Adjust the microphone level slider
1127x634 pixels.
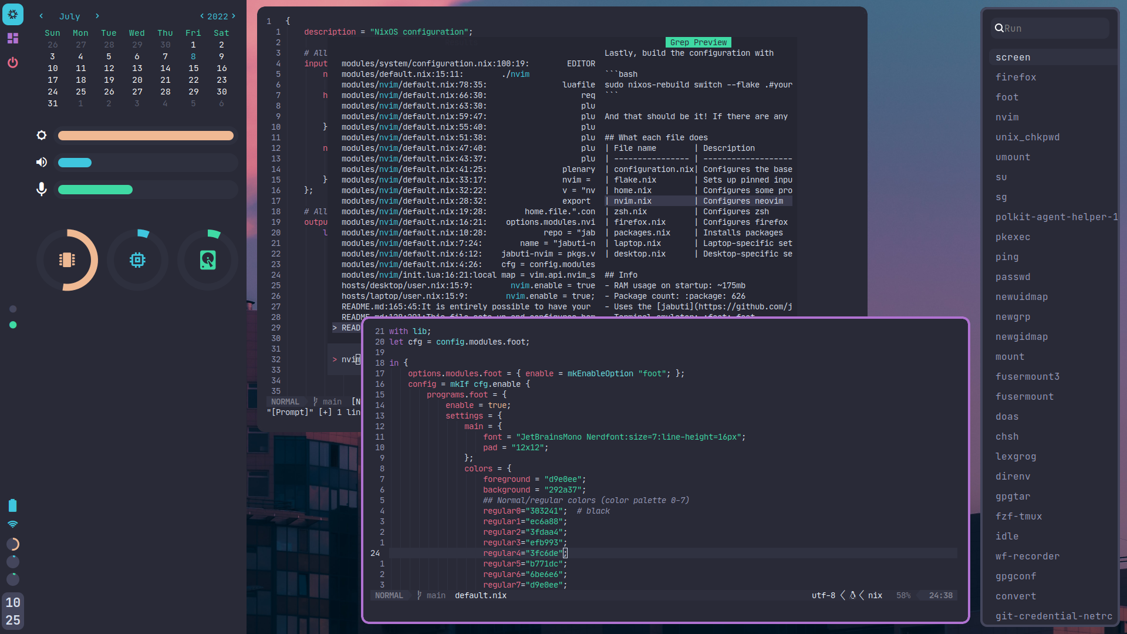click(x=146, y=190)
